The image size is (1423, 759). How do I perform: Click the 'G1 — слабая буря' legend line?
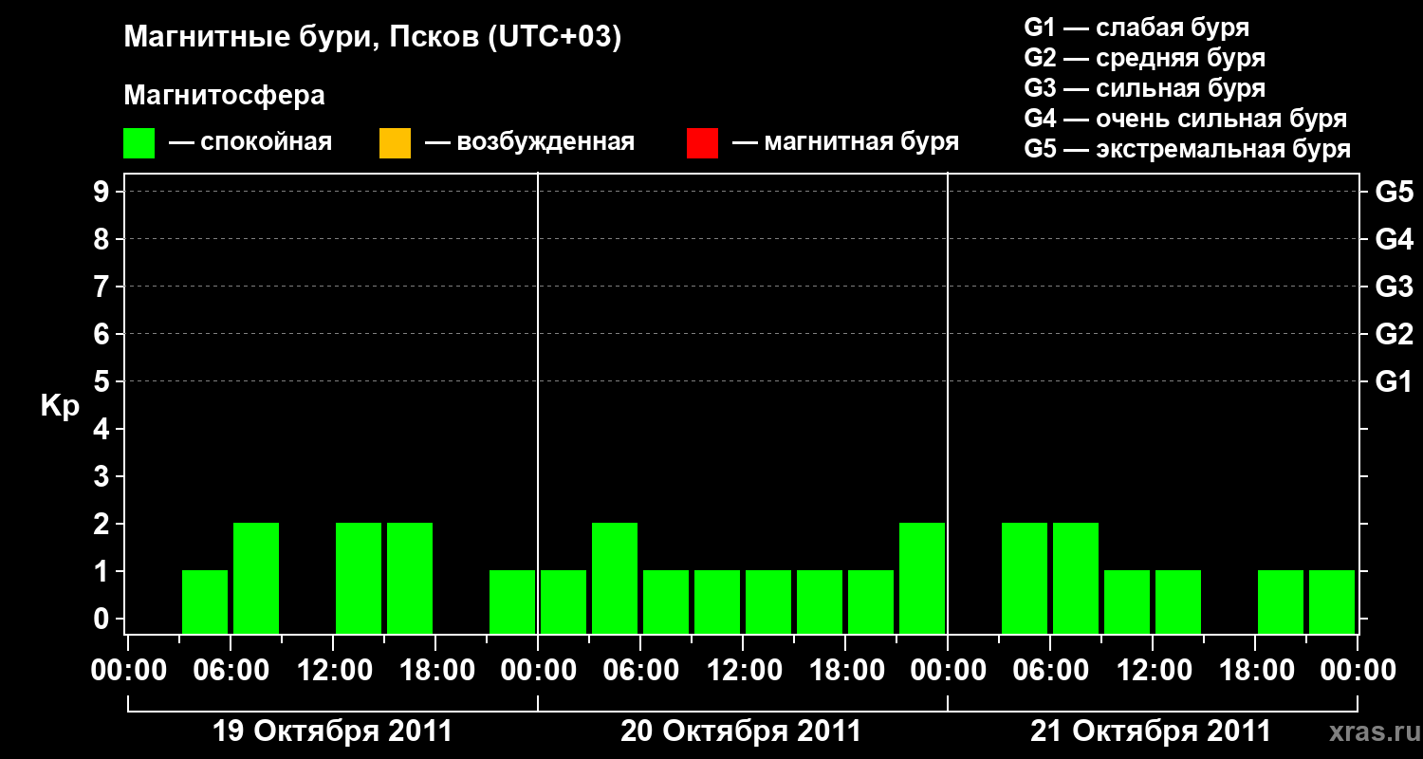[x=1137, y=28]
